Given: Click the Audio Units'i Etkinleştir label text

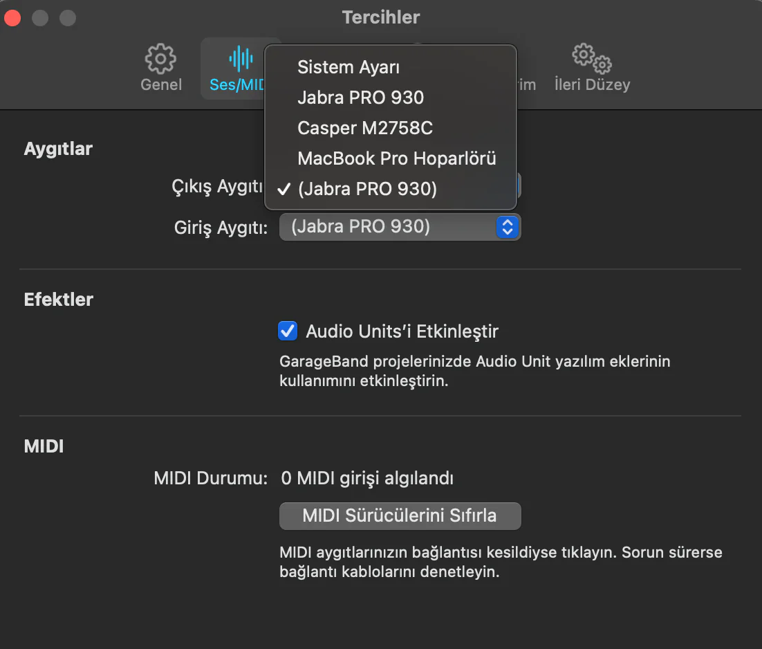Looking at the screenshot, I should coord(402,331).
